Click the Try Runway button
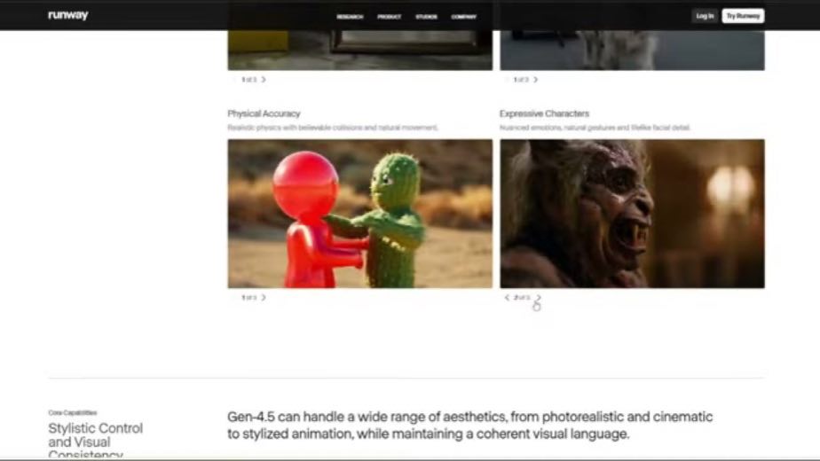 (743, 16)
